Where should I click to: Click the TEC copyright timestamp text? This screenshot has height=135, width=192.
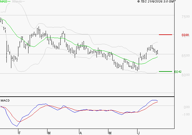[x=156, y=1]
